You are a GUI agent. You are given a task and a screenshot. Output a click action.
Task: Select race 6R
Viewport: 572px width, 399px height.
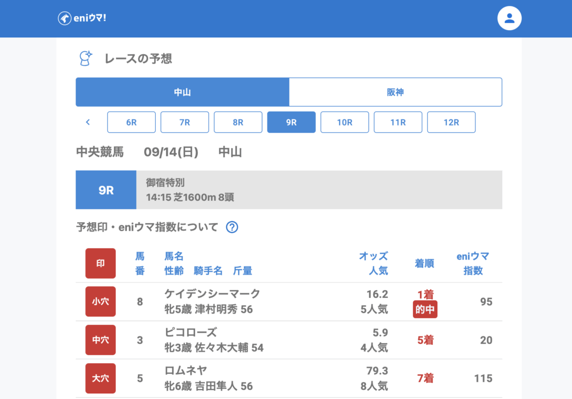131,122
